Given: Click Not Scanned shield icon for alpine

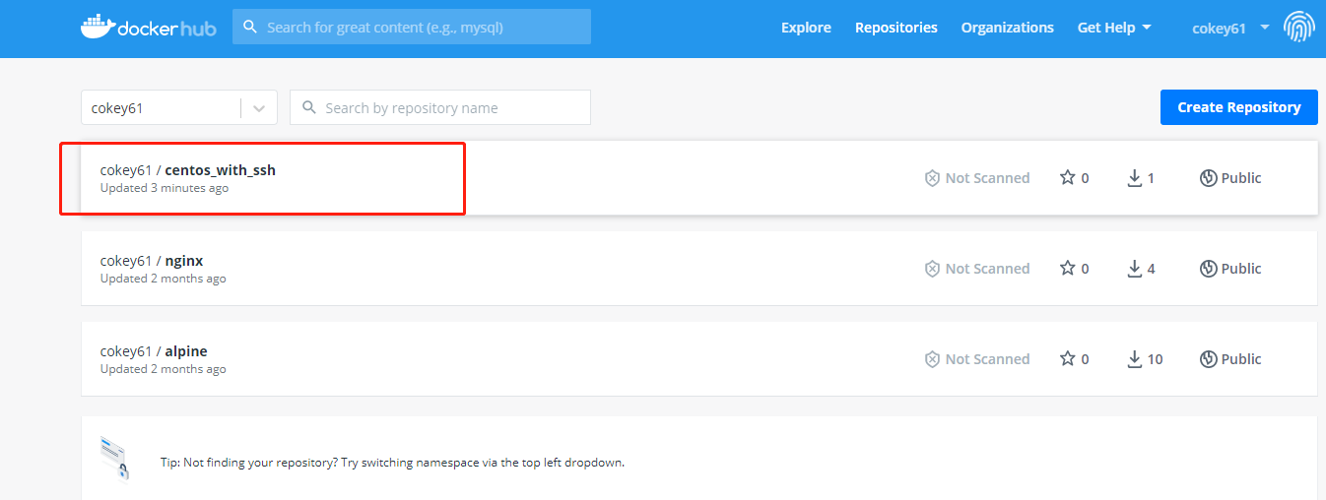Looking at the screenshot, I should tap(932, 359).
